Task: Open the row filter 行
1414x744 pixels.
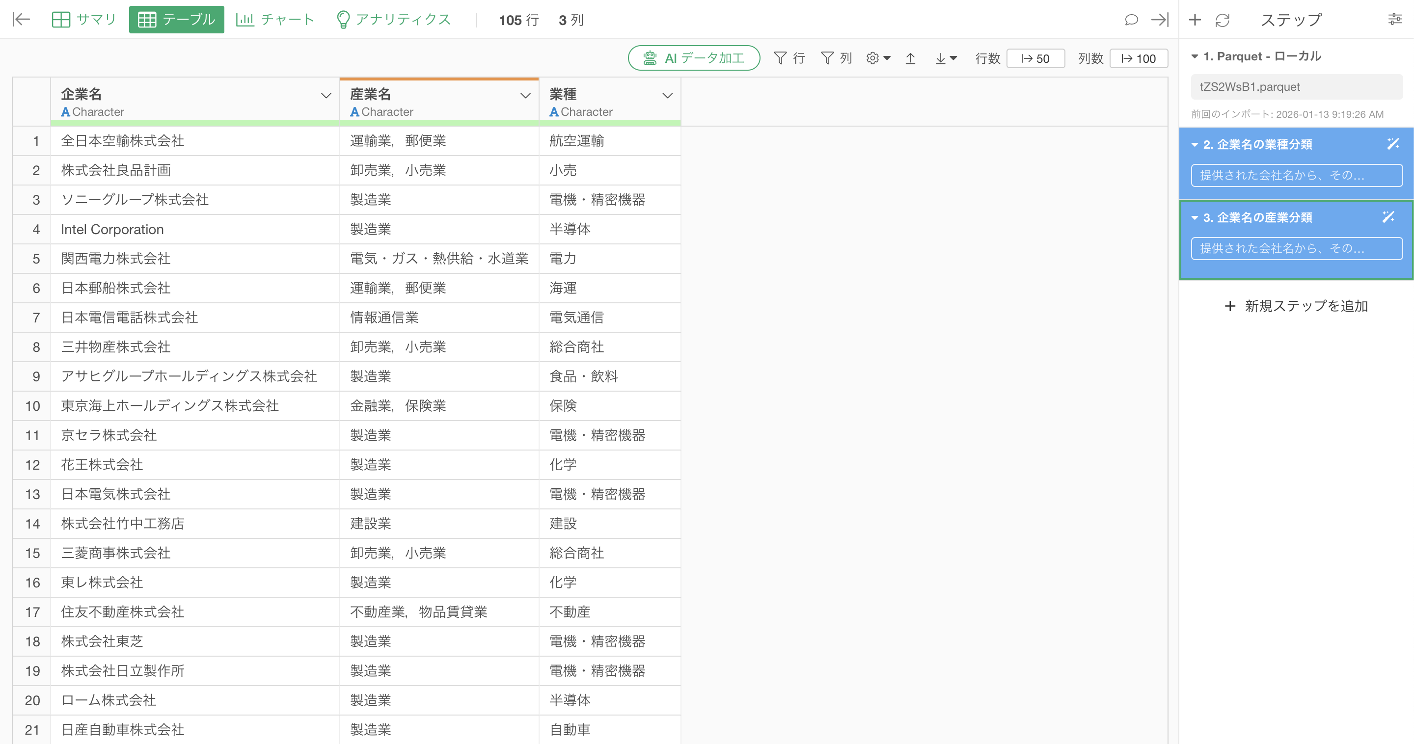Action: click(789, 58)
